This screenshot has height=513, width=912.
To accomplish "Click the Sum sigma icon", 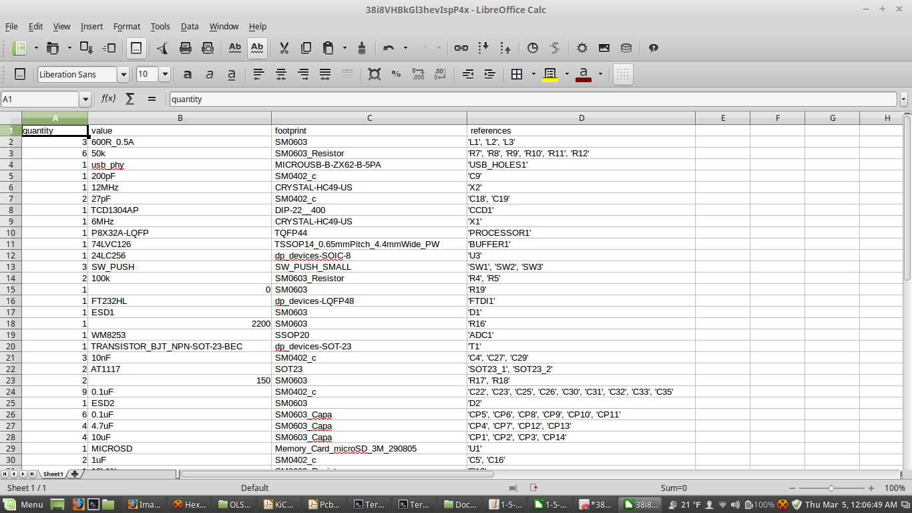I will point(130,99).
